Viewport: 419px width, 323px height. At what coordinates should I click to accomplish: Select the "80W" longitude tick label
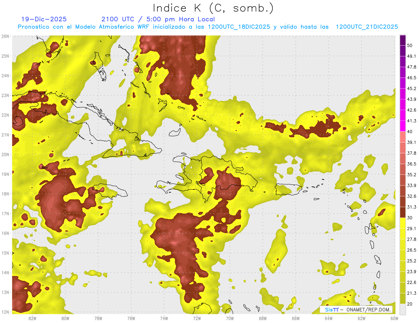(65, 318)
